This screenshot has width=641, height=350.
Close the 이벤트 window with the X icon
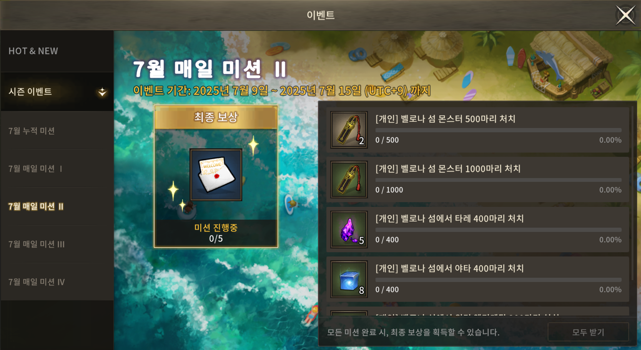click(x=625, y=16)
